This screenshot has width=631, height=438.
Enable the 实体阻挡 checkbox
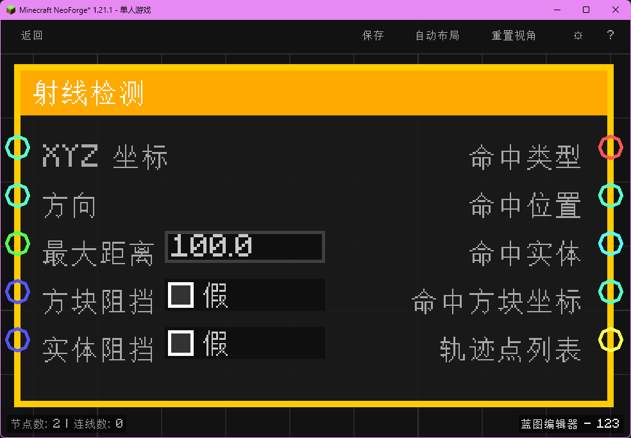[x=181, y=342]
